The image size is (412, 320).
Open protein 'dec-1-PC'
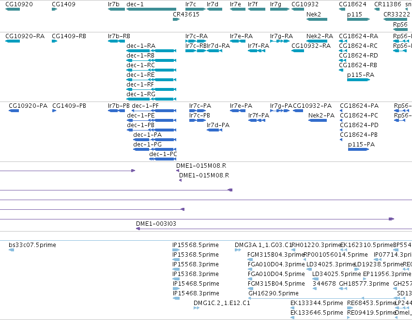point(163,154)
